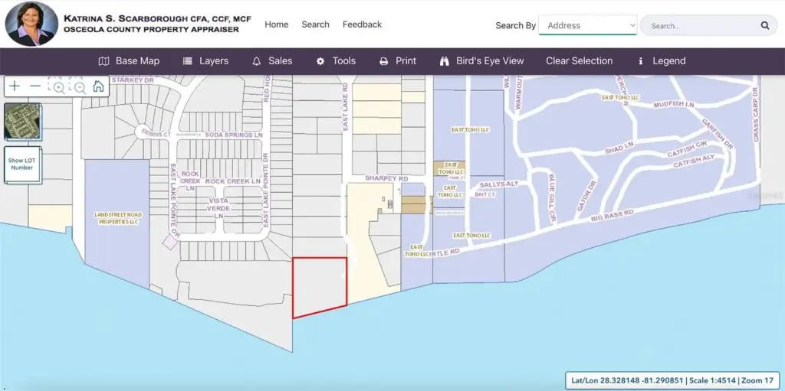This screenshot has width=785, height=391.
Task: Click the property appraiser portrait photo
Action: tap(31, 24)
